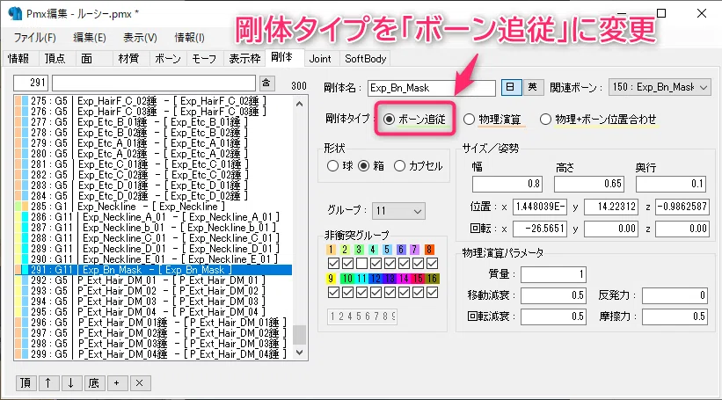722x400 pixels.
Task: Select the ボーン追従 rigid body type
Action: click(x=414, y=120)
